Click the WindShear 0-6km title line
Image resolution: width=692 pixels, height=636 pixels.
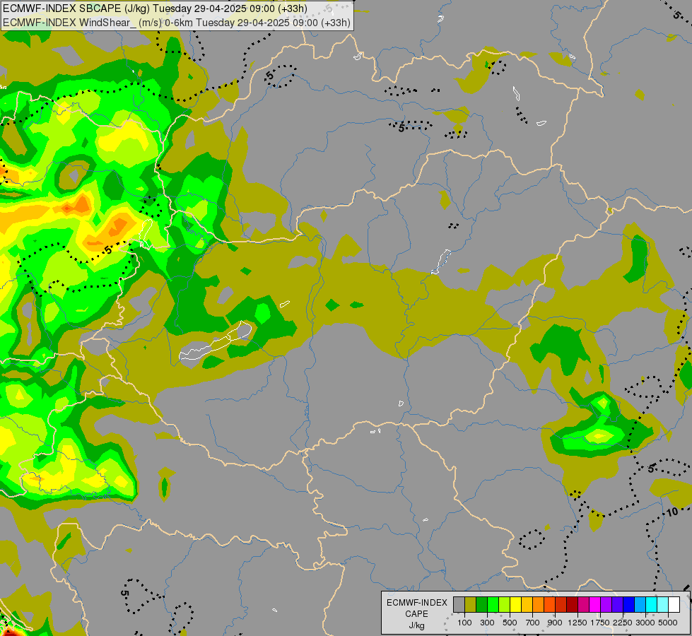click(x=177, y=23)
